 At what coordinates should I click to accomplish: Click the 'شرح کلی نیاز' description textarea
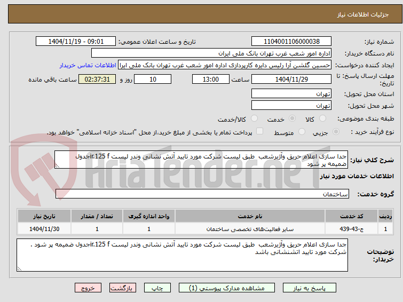coord(201,160)
